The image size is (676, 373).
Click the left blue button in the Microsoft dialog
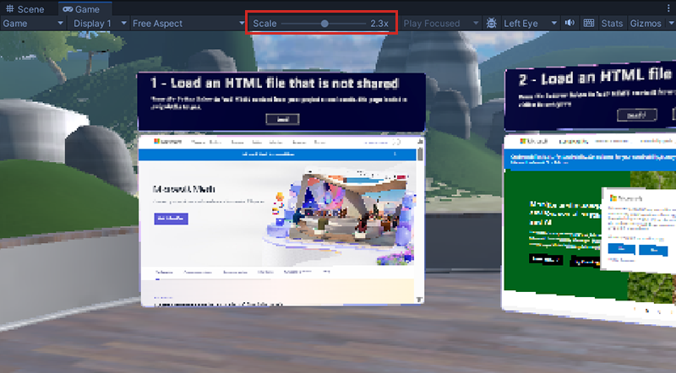point(621,248)
